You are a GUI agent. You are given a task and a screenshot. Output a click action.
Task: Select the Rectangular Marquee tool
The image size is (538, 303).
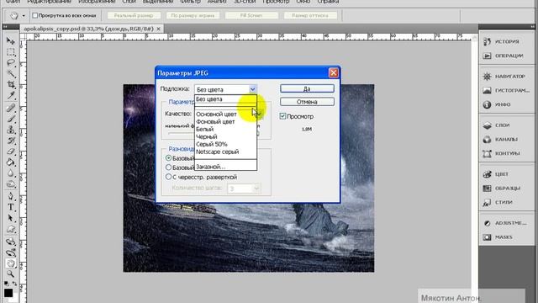(11, 52)
